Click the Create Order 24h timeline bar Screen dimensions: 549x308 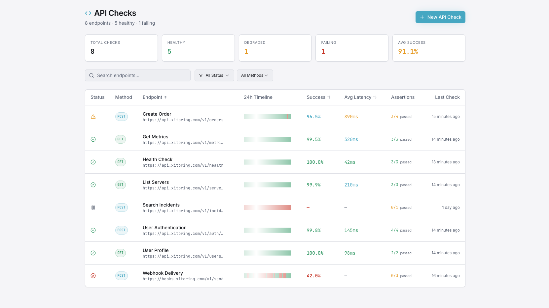tap(267, 117)
